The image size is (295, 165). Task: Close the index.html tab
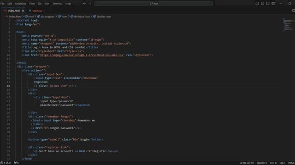point(23,11)
